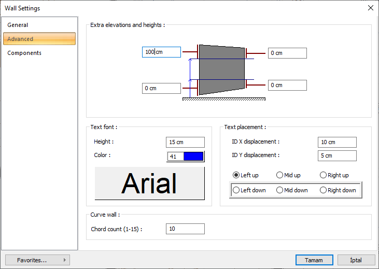Expand the Favorites dropdown button
Image resolution: width=379 pixels, height=269 pixels.
click(x=37, y=260)
